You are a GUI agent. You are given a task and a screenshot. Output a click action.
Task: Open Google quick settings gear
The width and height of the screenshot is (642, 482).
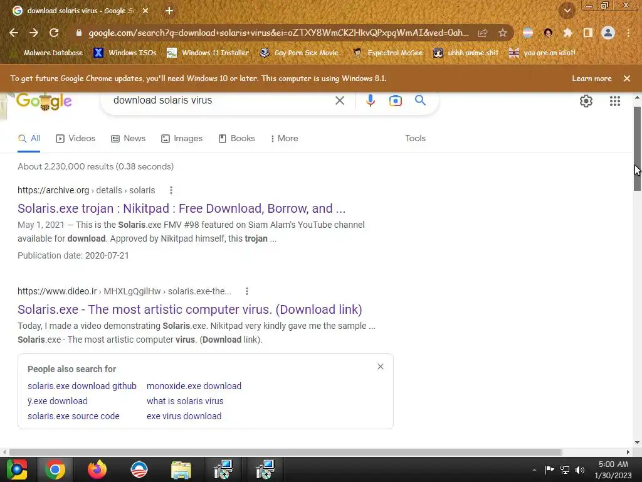click(586, 101)
